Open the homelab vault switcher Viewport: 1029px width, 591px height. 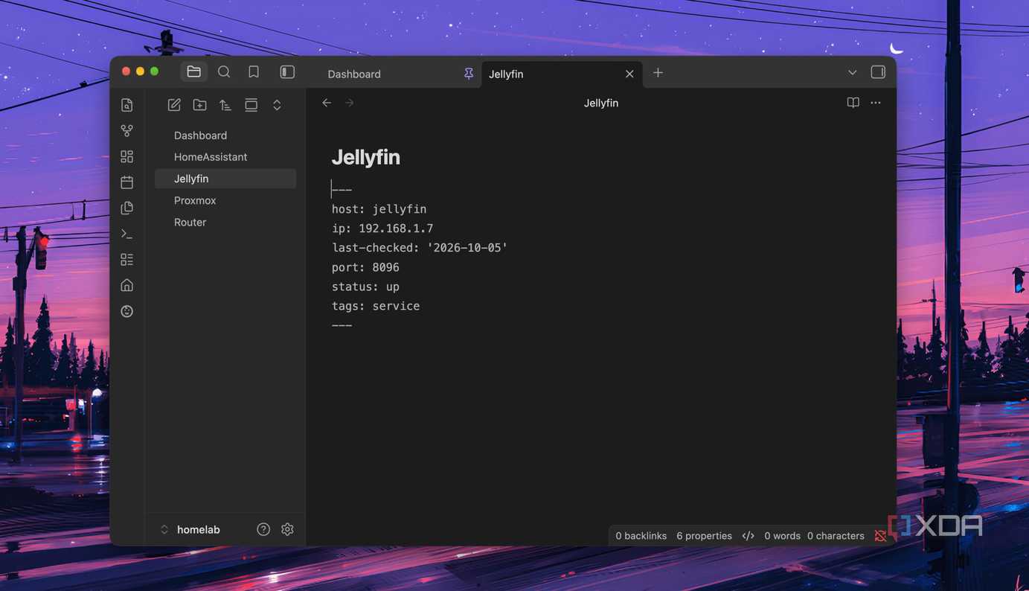pos(191,529)
